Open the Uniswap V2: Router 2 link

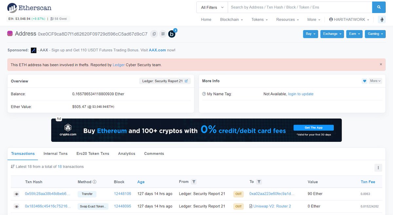coord(272,206)
